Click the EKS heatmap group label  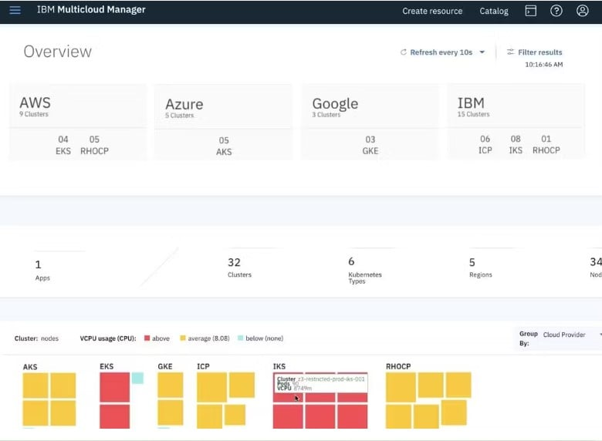(x=107, y=367)
